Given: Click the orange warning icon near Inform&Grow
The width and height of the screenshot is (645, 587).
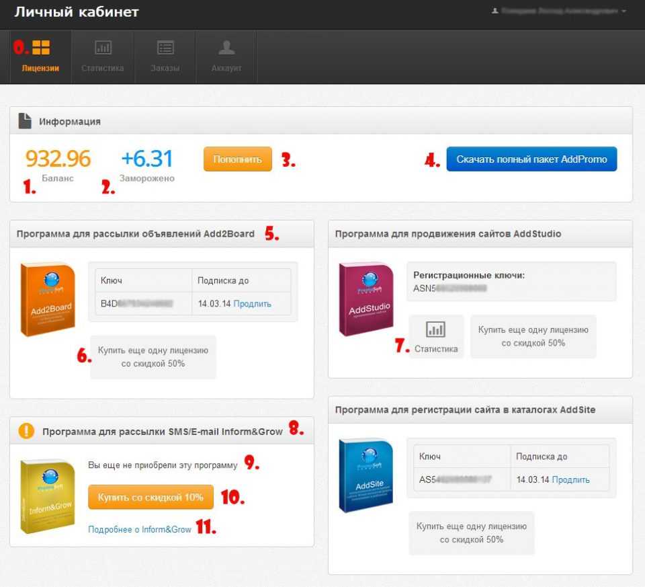Looking at the screenshot, I should 27,431.
